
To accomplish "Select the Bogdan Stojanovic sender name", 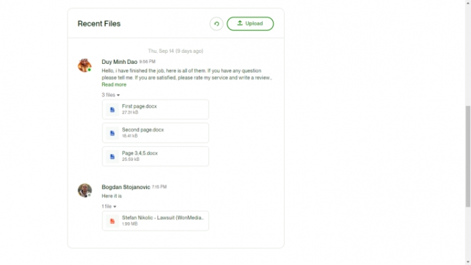I will pos(126,187).
